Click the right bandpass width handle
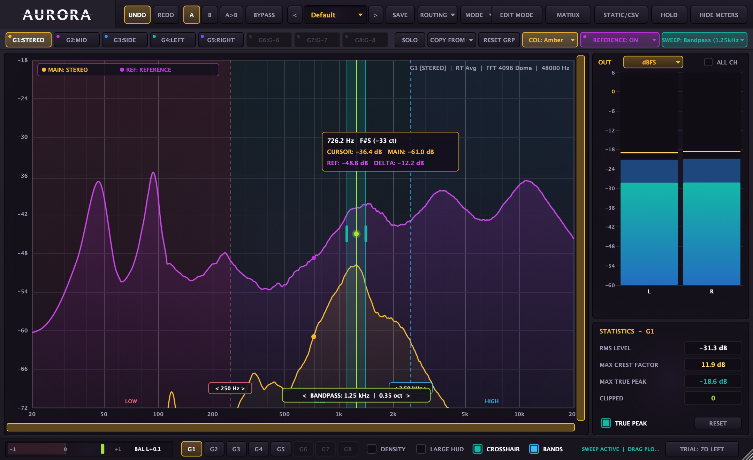The width and height of the screenshot is (753, 460). (x=366, y=234)
